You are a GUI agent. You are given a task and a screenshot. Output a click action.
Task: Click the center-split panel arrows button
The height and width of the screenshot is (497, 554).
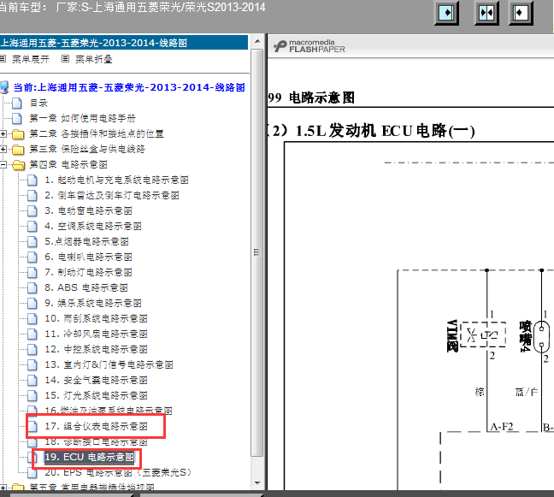click(486, 13)
